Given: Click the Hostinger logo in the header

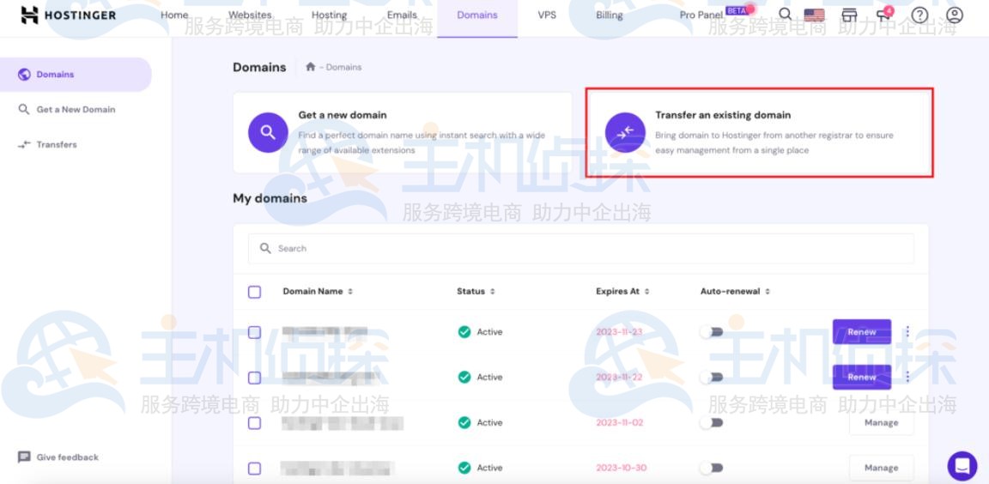Looking at the screenshot, I should coord(67,15).
